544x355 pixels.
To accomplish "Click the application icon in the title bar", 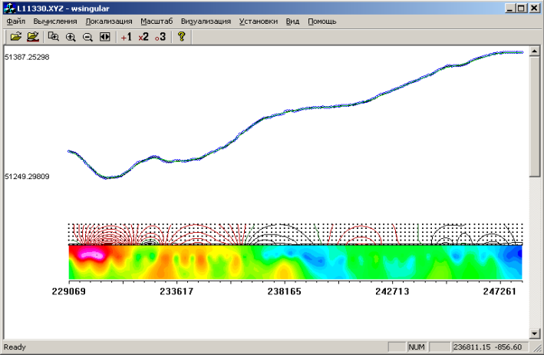I will [8, 7].
